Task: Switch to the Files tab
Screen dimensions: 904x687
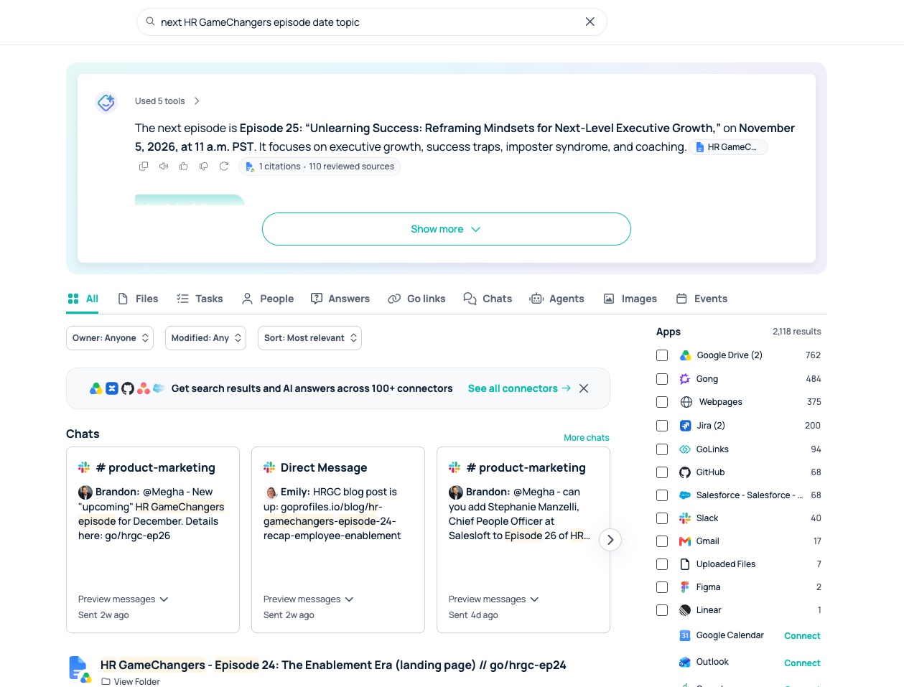Action: 138,299
